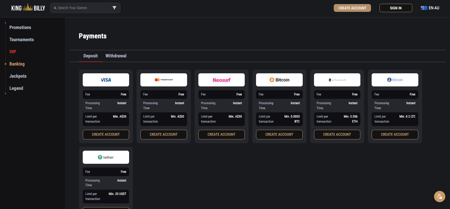Open the VIP sidebar item
Screen dimensions: 450x209
coord(13,52)
